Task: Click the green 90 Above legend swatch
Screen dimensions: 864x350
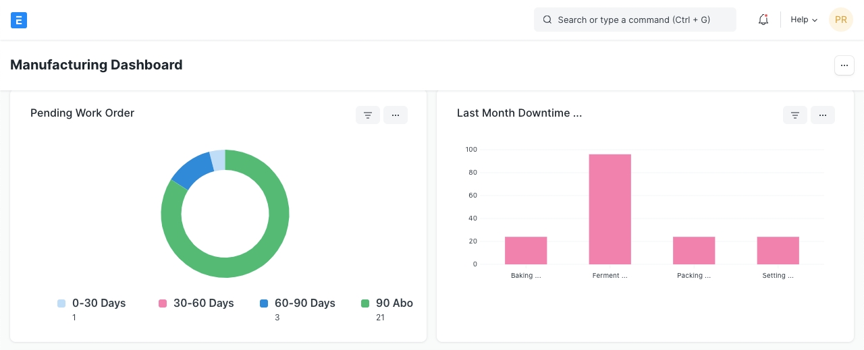Action: click(365, 303)
